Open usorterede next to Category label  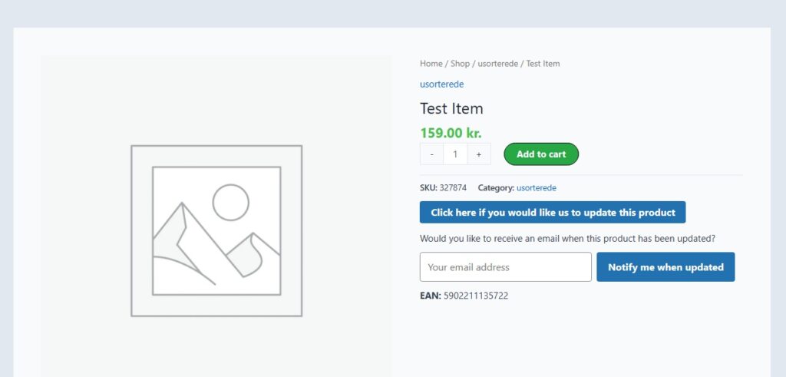click(537, 188)
